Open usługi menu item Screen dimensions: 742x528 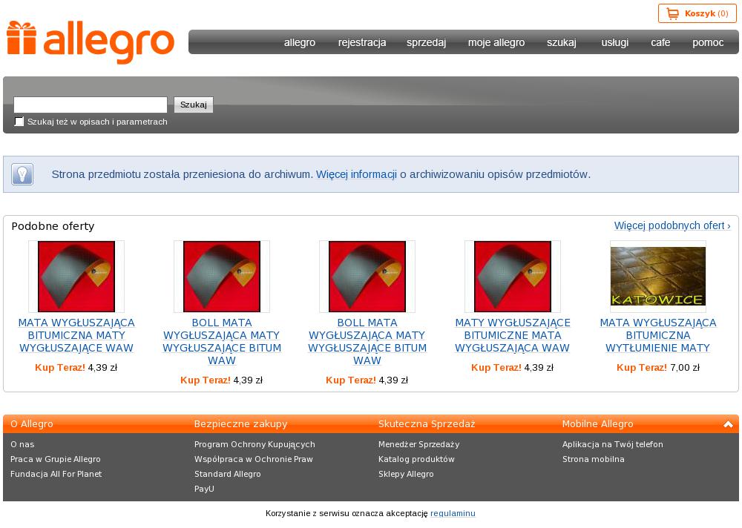coord(614,42)
